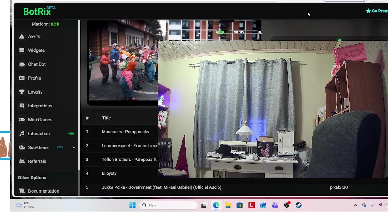The width and height of the screenshot is (388, 218).
Task: Select song Lemmenkipeet - Ei aurinko vie
Action: click(x=130, y=146)
